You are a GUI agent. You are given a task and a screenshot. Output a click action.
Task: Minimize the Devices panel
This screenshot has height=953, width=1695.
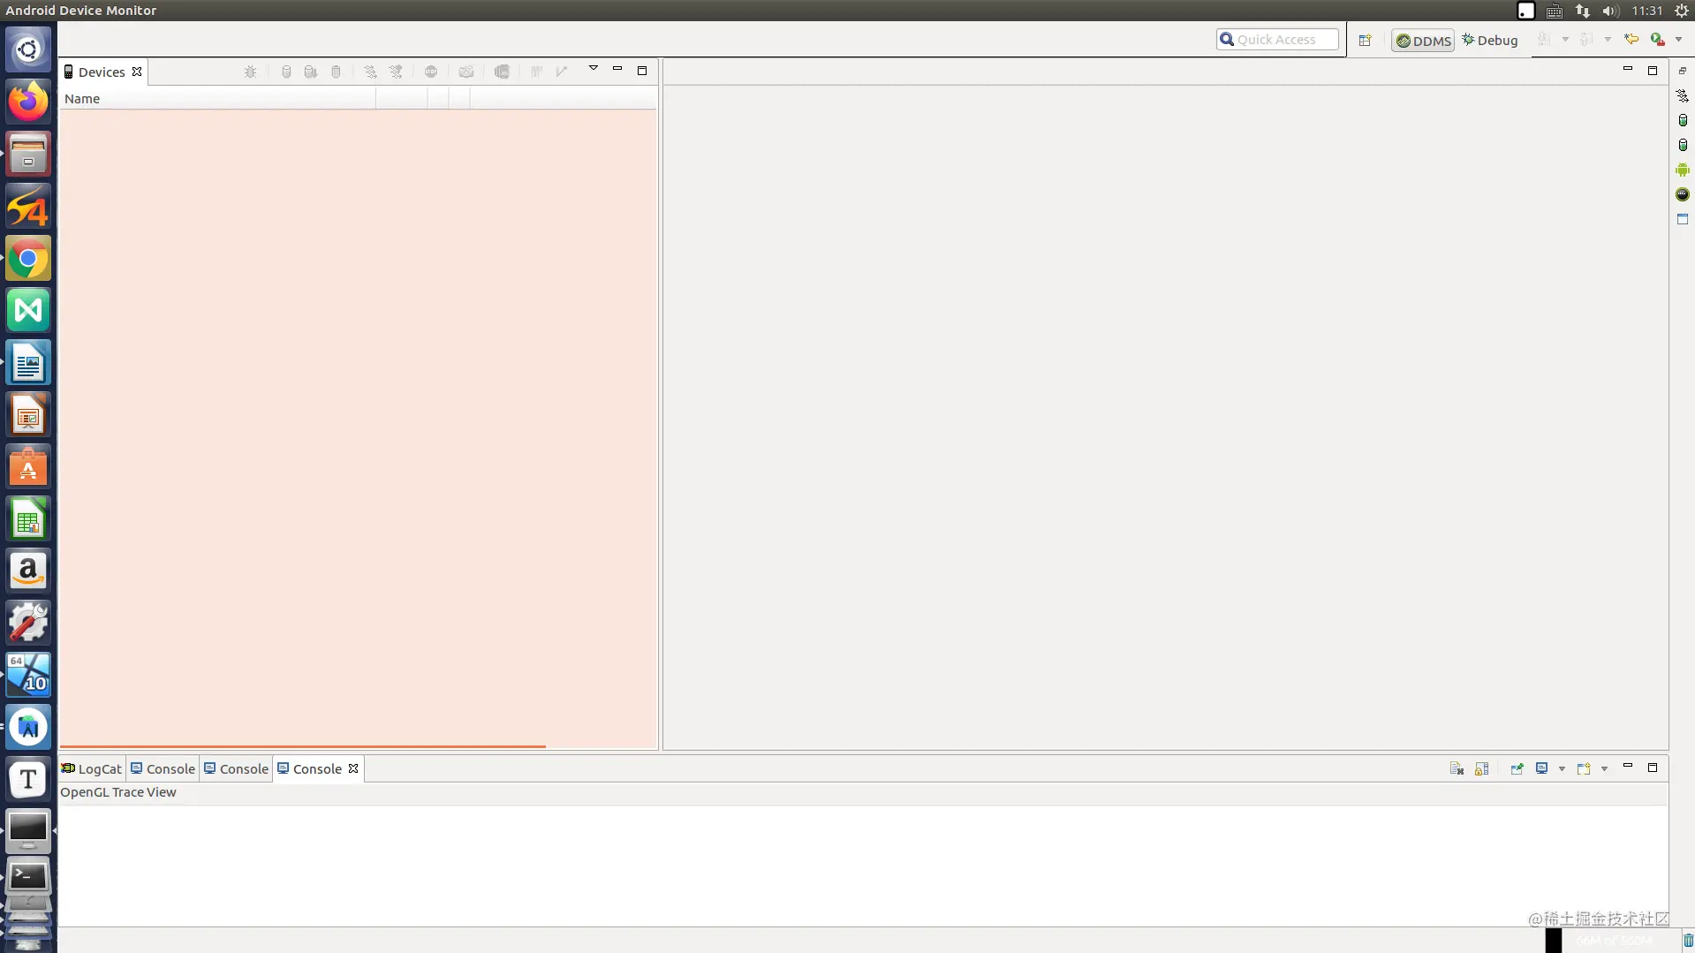point(617,69)
